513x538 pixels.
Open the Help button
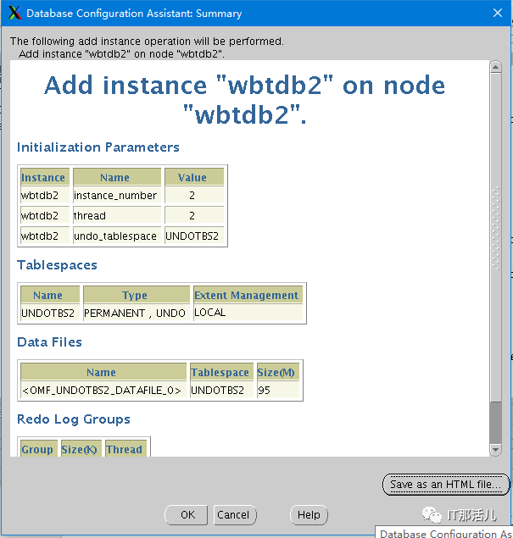[x=309, y=514]
